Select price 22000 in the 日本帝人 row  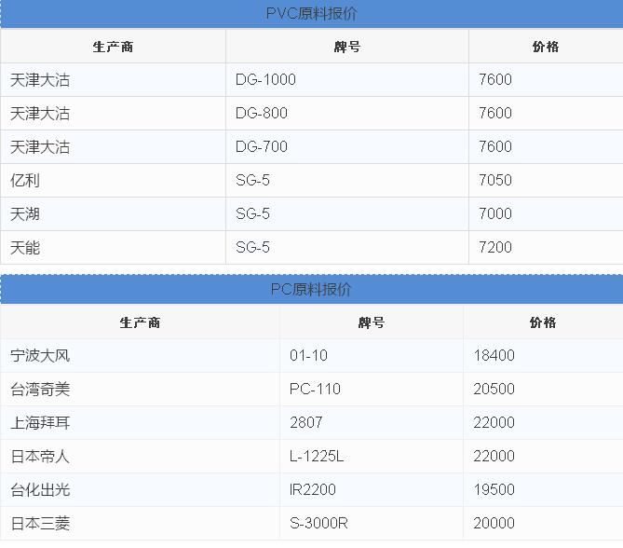(x=543, y=456)
